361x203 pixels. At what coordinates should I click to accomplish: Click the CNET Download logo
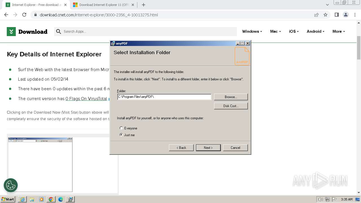pos(27,32)
